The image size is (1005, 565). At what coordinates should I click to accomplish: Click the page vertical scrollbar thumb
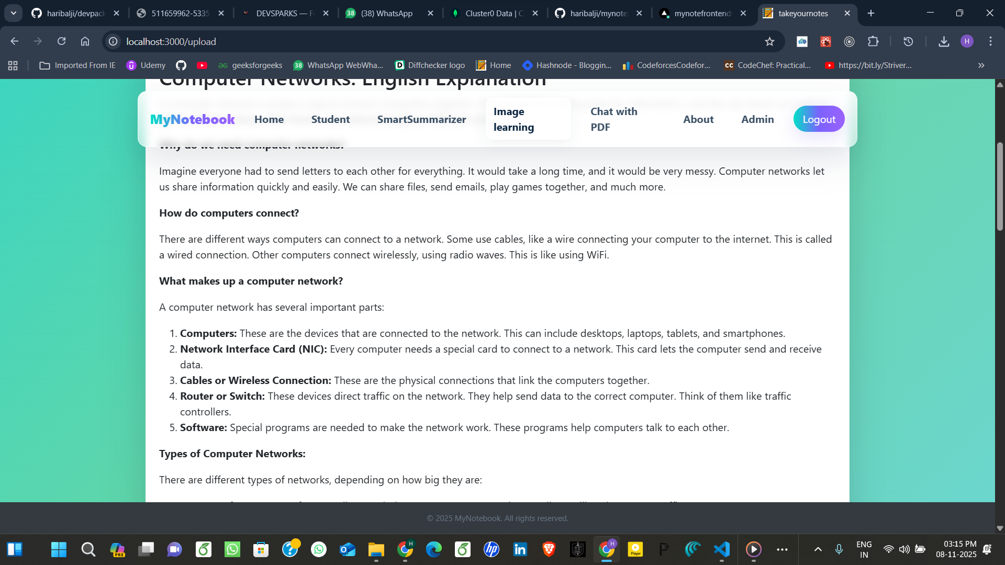(x=1000, y=186)
